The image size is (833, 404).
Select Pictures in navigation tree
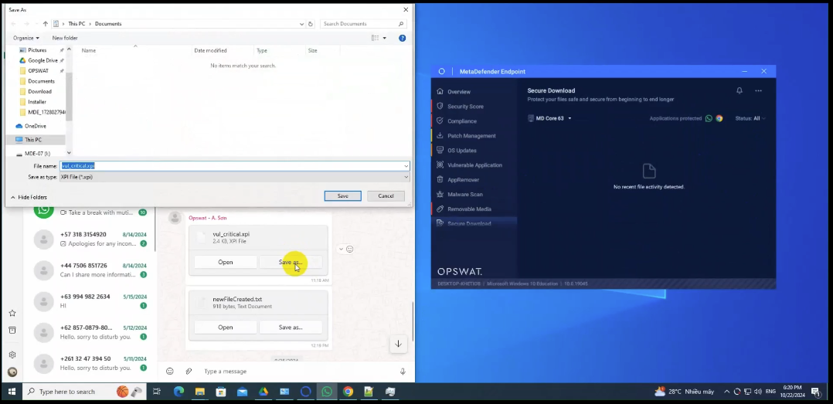click(37, 50)
